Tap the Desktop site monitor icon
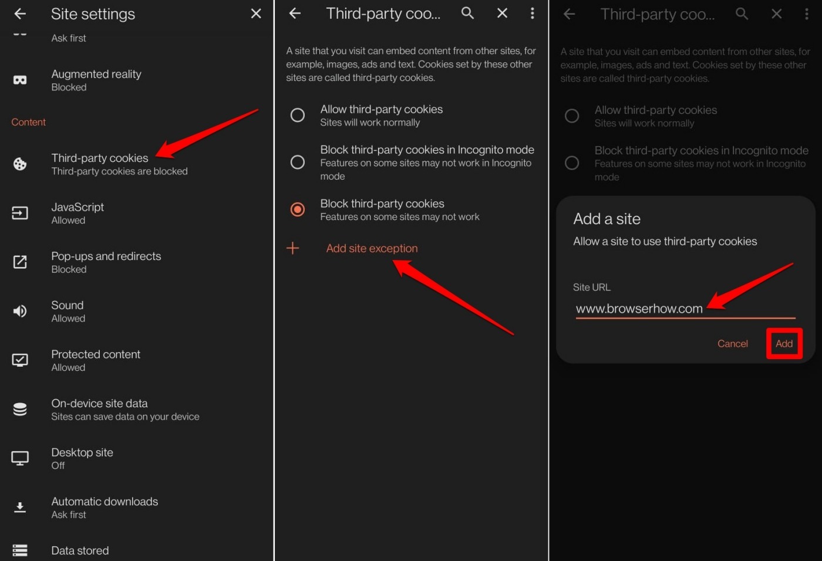The width and height of the screenshot is (822, 561). point(20,458)
